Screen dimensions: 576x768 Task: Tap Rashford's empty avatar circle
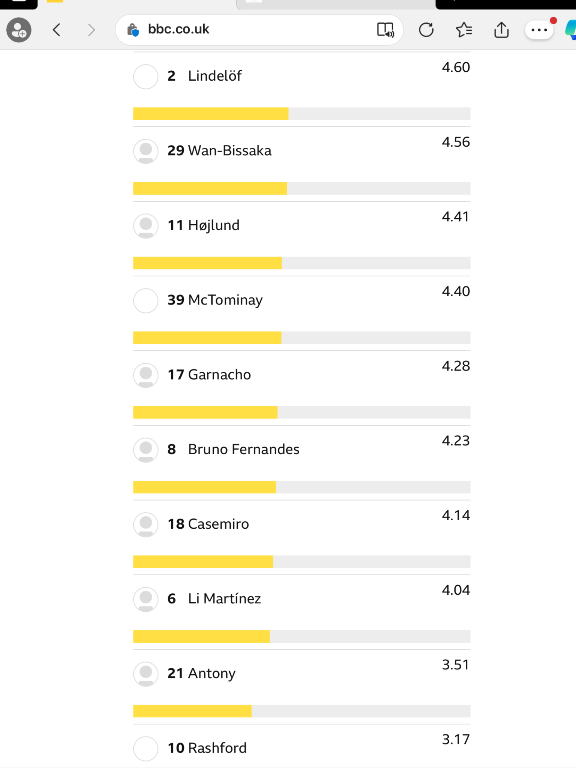click(146, 748)
